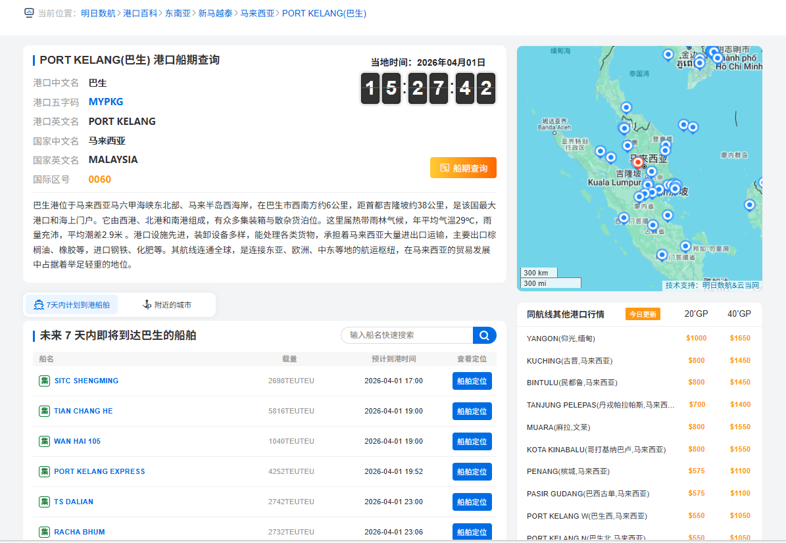Open 港口百科 breadcrumb link
This screenshot has height=543, width=786.
click(141, 13)
